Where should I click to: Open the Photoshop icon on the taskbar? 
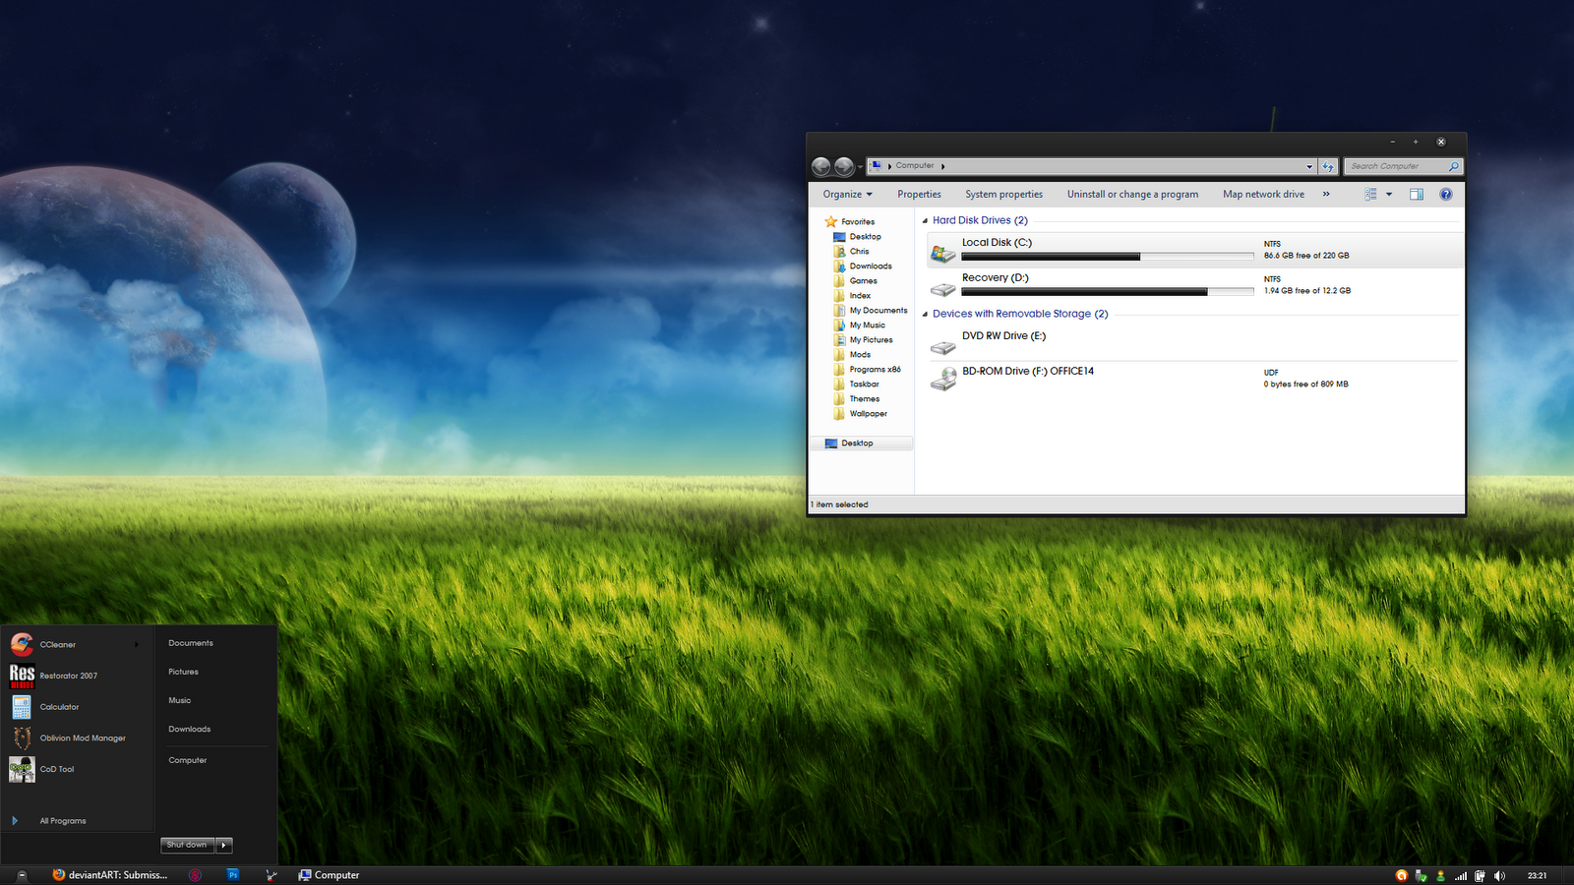coord(233,875)
